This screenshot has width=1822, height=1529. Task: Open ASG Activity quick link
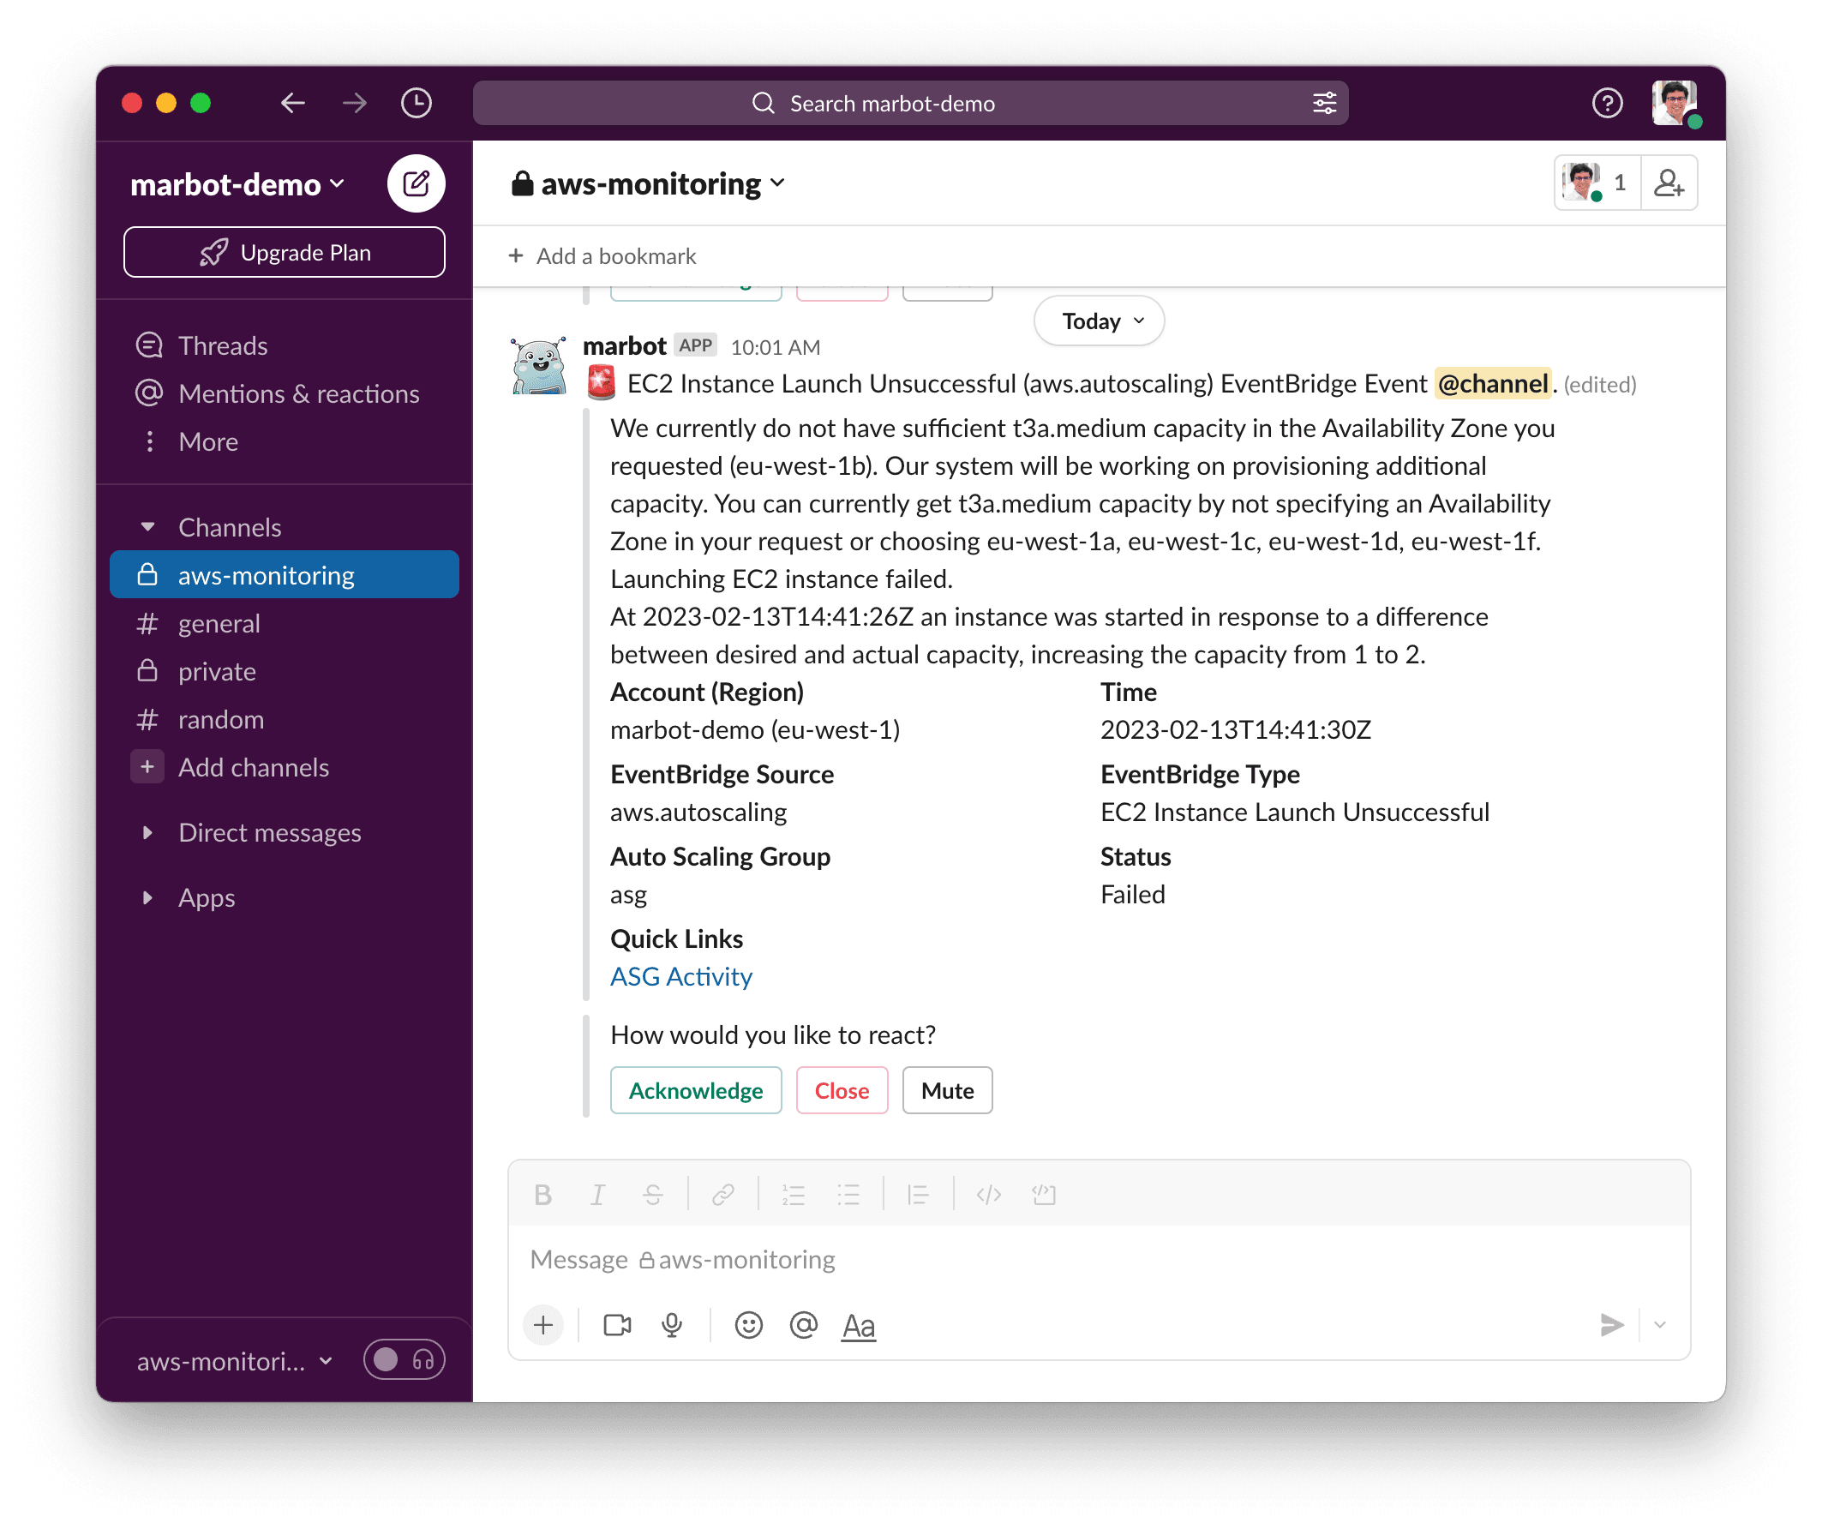(681, 976)
